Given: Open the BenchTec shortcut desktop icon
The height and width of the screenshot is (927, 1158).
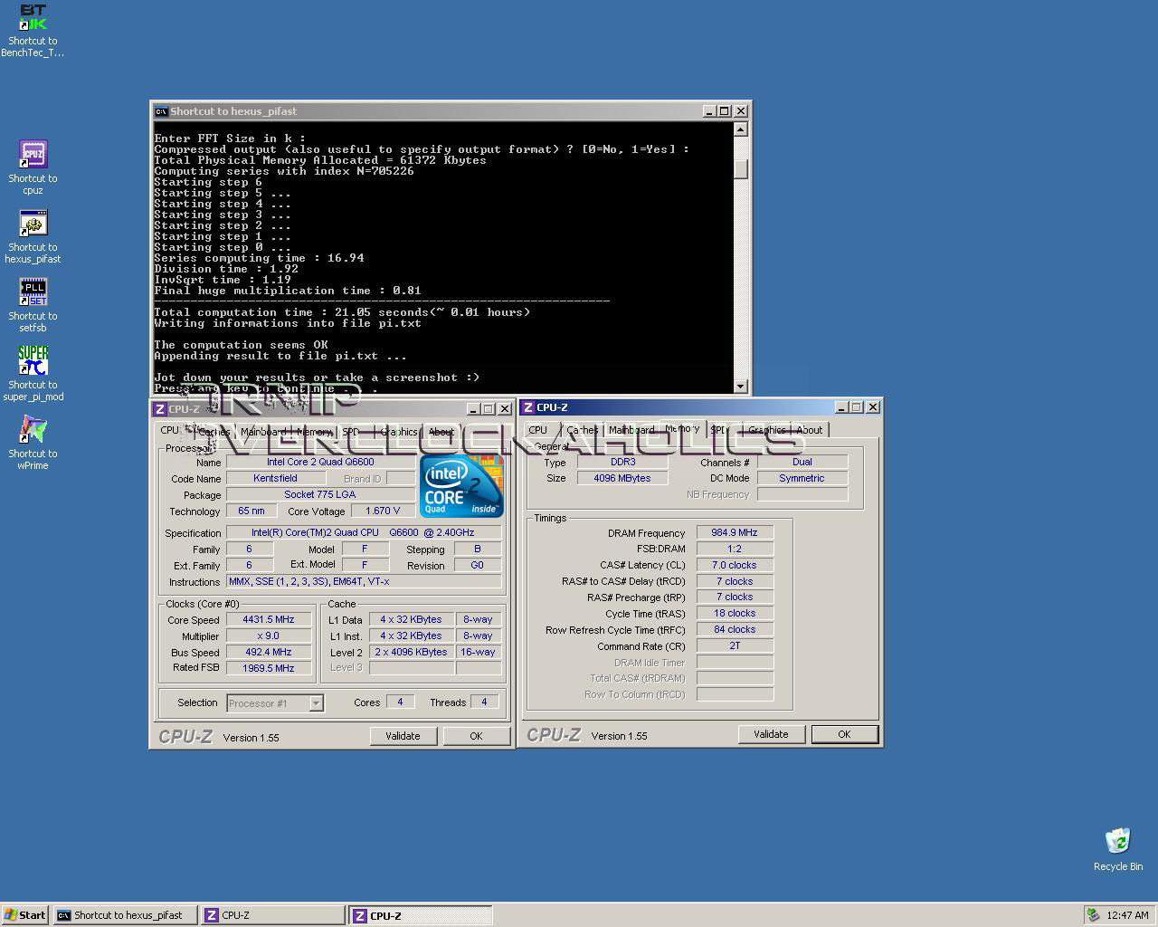Looking at the screenshot, I should pyautogui.click(x=33, y=18).
